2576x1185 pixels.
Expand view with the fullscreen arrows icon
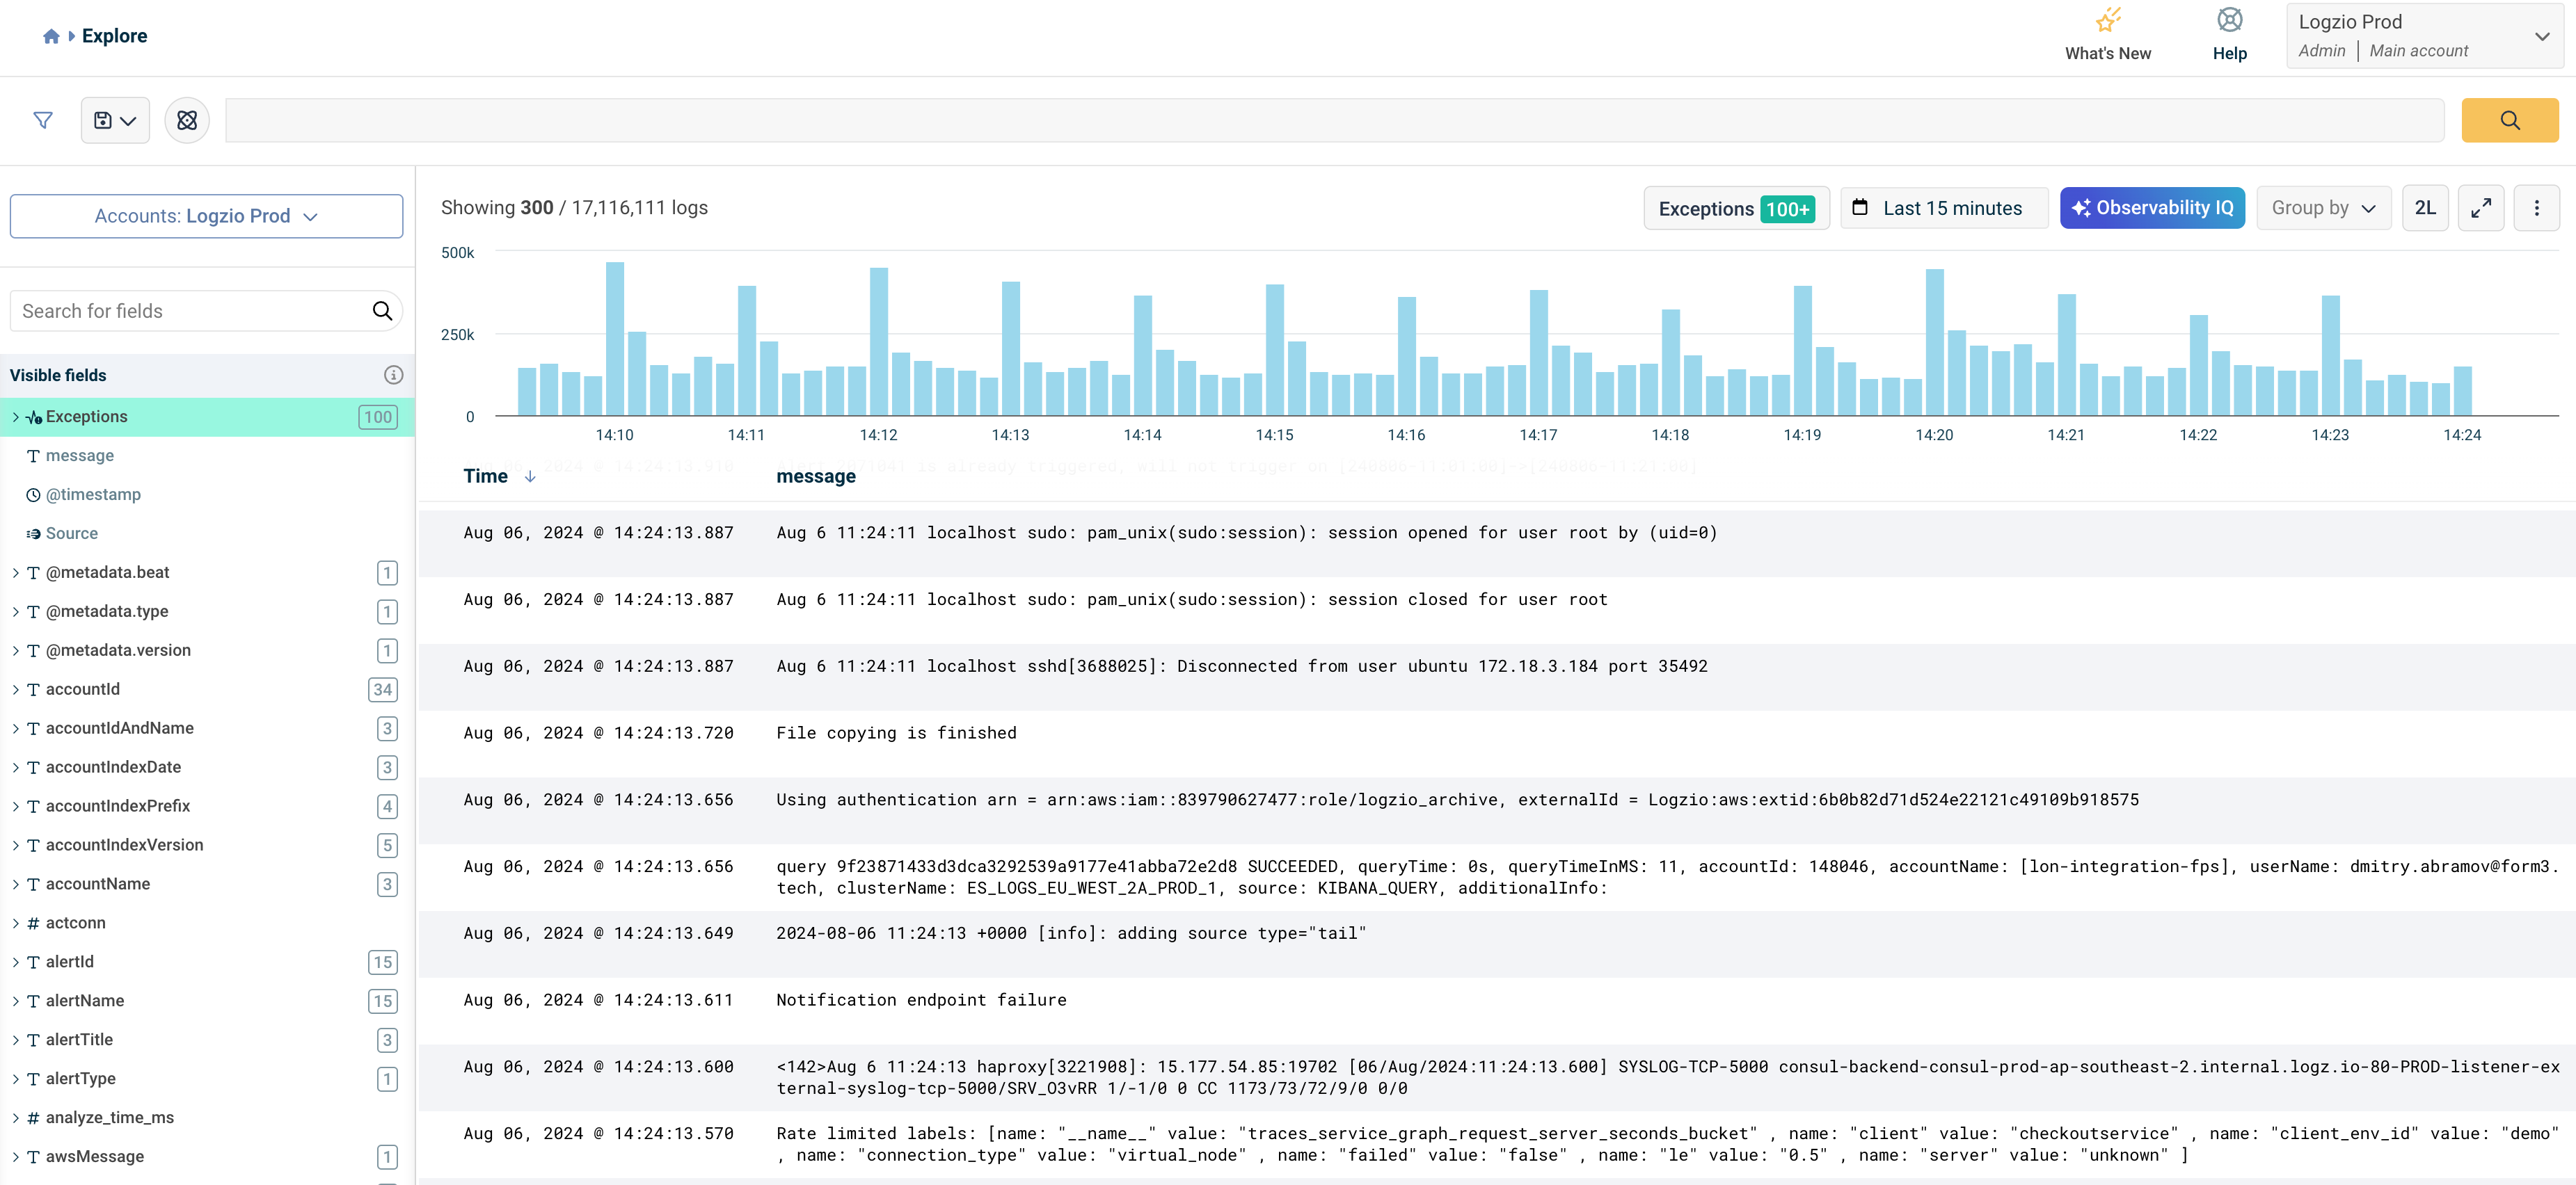click(x=2480, y=208)
